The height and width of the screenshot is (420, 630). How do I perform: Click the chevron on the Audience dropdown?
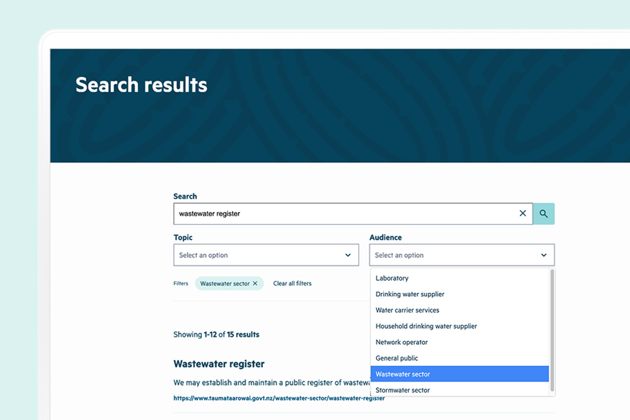coord(544,255)
